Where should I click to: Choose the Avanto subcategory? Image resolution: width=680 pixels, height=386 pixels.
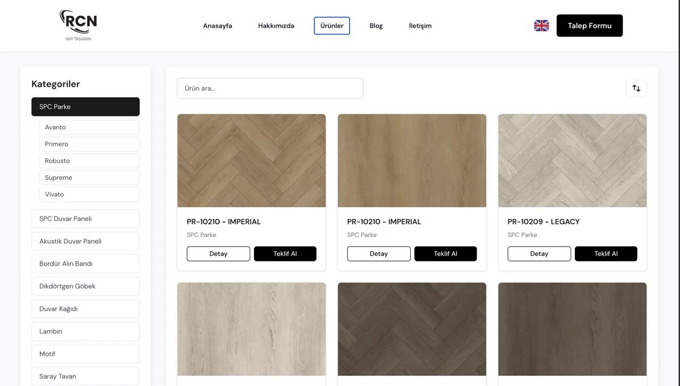click(89, 127)
